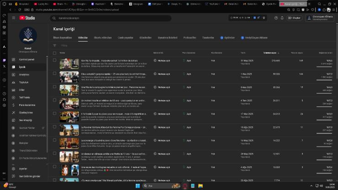Image resolution: width=338 pixels, height=190 pixels.
Task: Open the Oynatma listeleri tab
Action: coord(168,38)
